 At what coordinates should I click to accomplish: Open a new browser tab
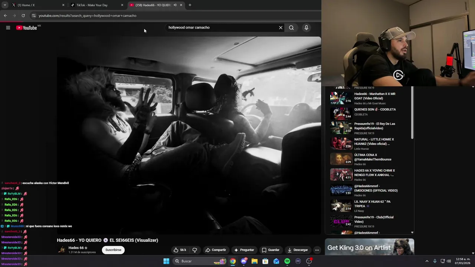point(190,5)
